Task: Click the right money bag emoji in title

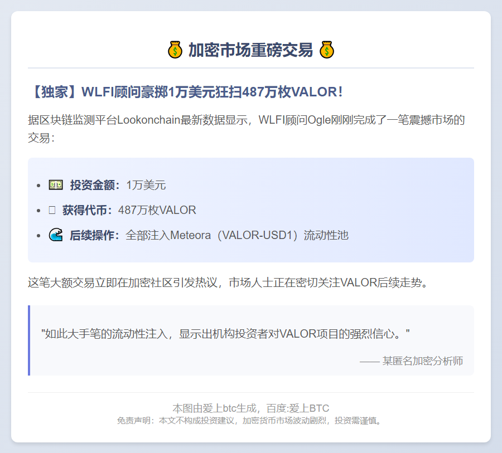Action: pyautogui.click(x=327, y=49)
